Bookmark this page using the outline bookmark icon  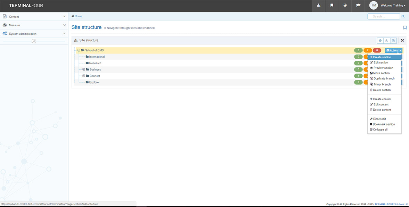tap(404, 27)
